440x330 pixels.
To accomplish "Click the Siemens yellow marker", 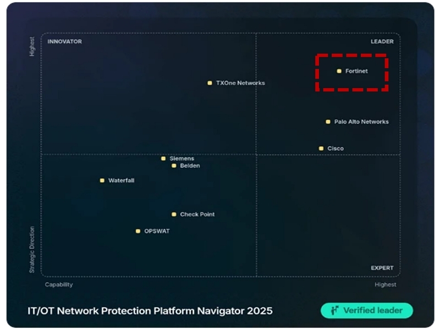I will (163, 158).
